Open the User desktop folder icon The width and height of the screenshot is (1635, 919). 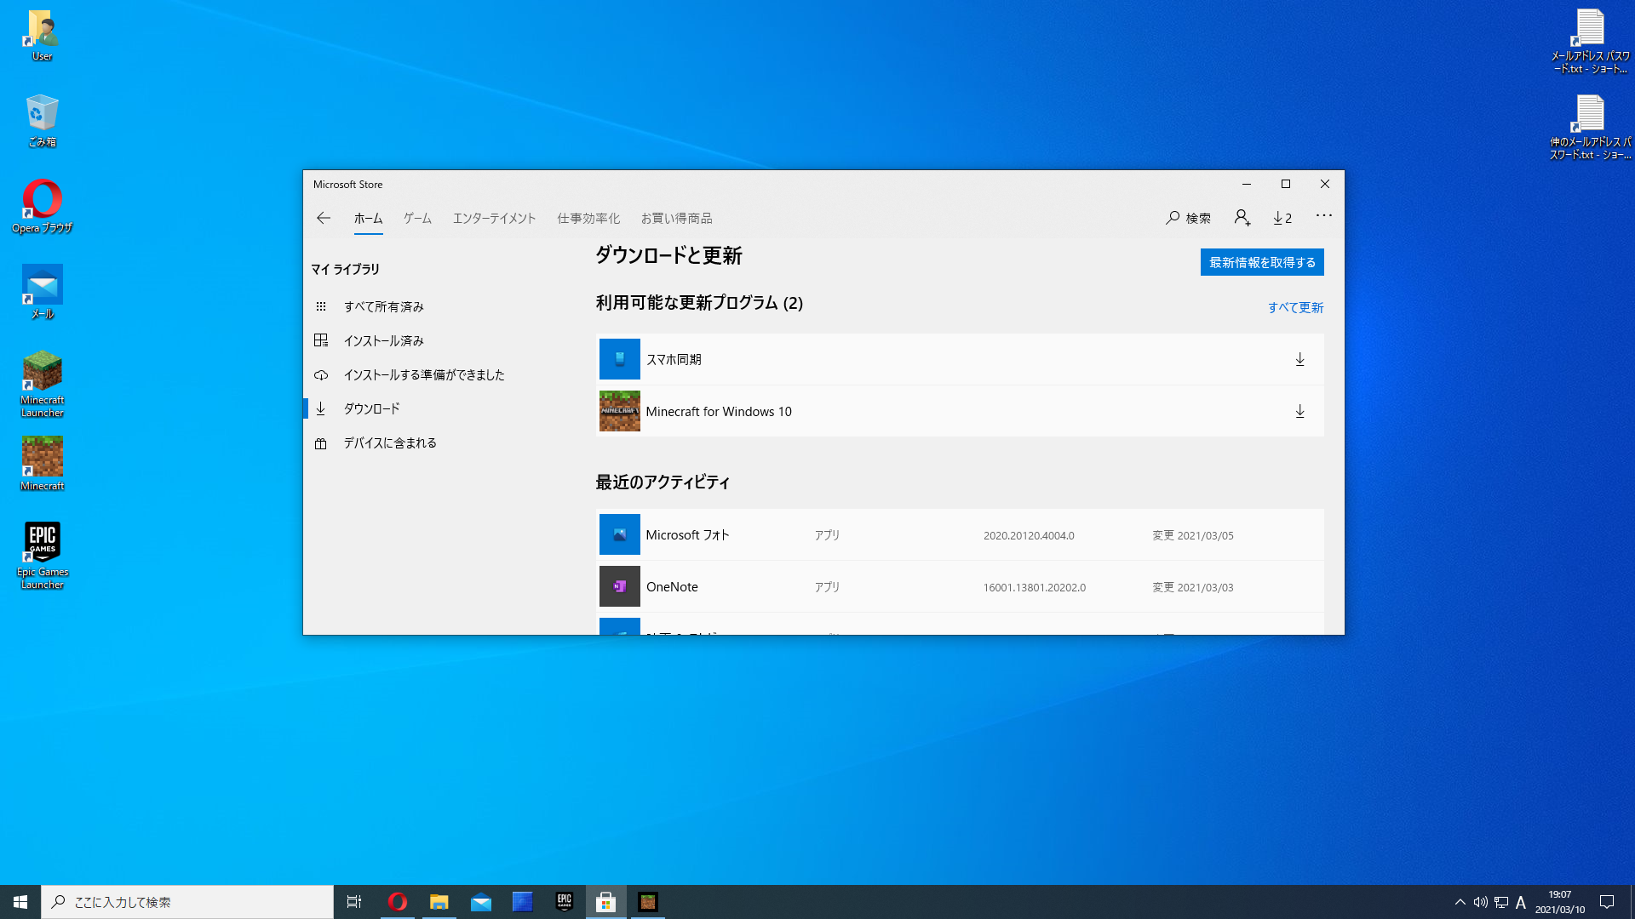[x=42, y=36]
